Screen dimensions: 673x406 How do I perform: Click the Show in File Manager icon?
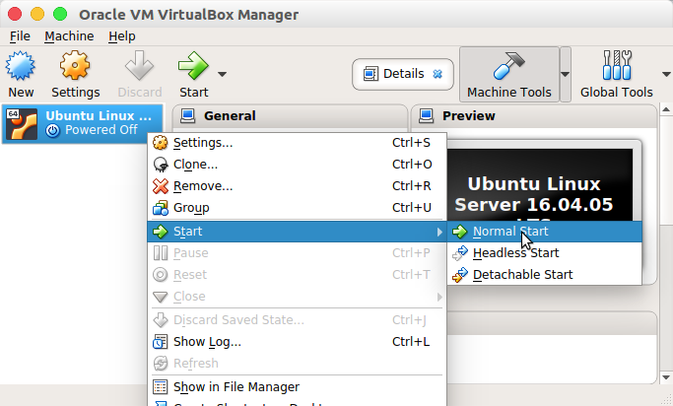[160, 386]
